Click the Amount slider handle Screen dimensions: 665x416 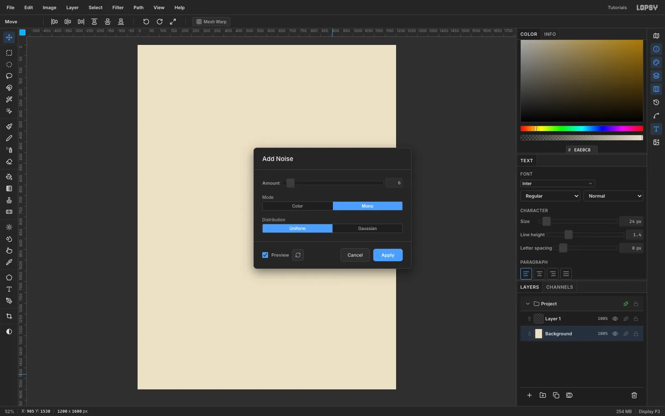click(291, 183)
